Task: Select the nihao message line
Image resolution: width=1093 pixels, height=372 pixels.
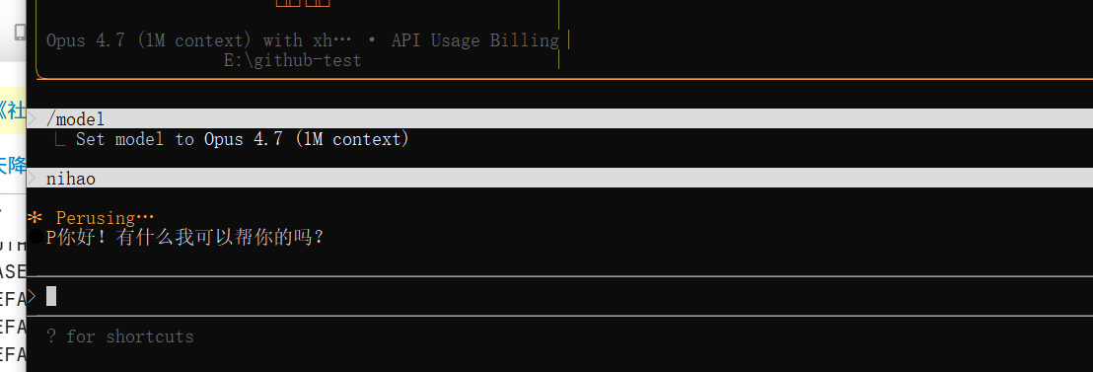Action: click(71, 179)
